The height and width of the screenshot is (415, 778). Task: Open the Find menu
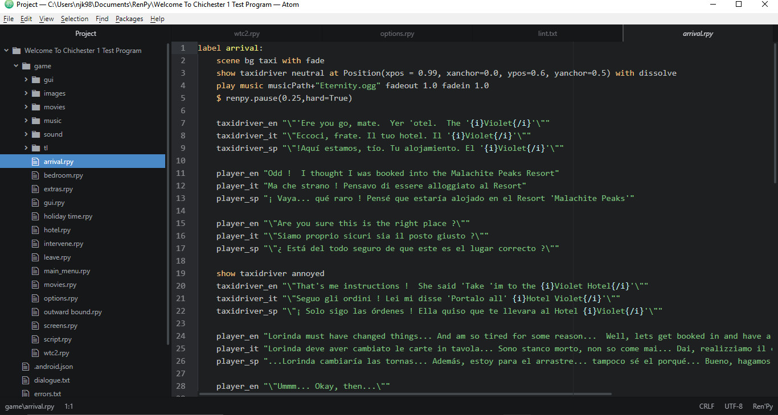click(102, 18)
